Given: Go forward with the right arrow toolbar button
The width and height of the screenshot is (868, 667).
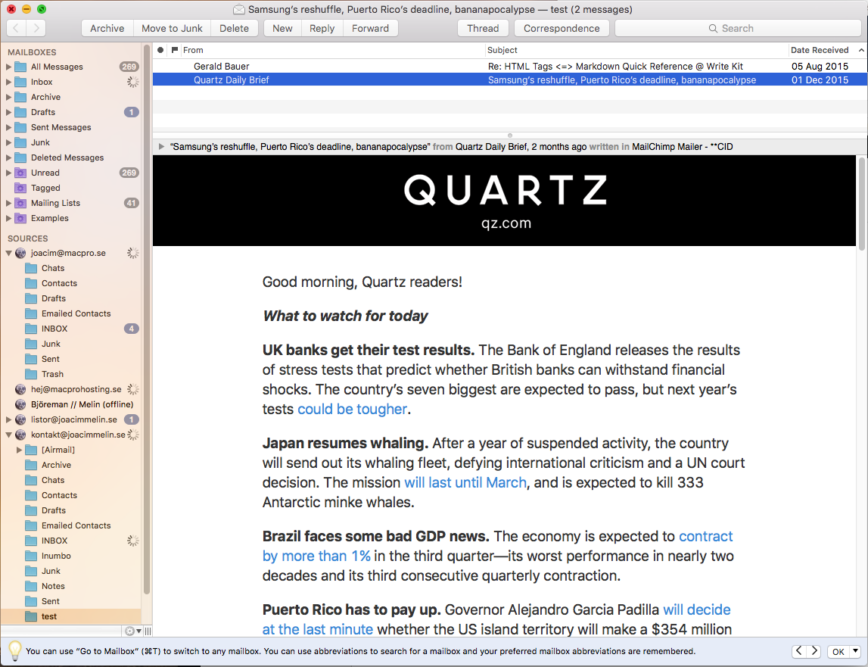Looking at the screenshot, I should click(36, 28).
